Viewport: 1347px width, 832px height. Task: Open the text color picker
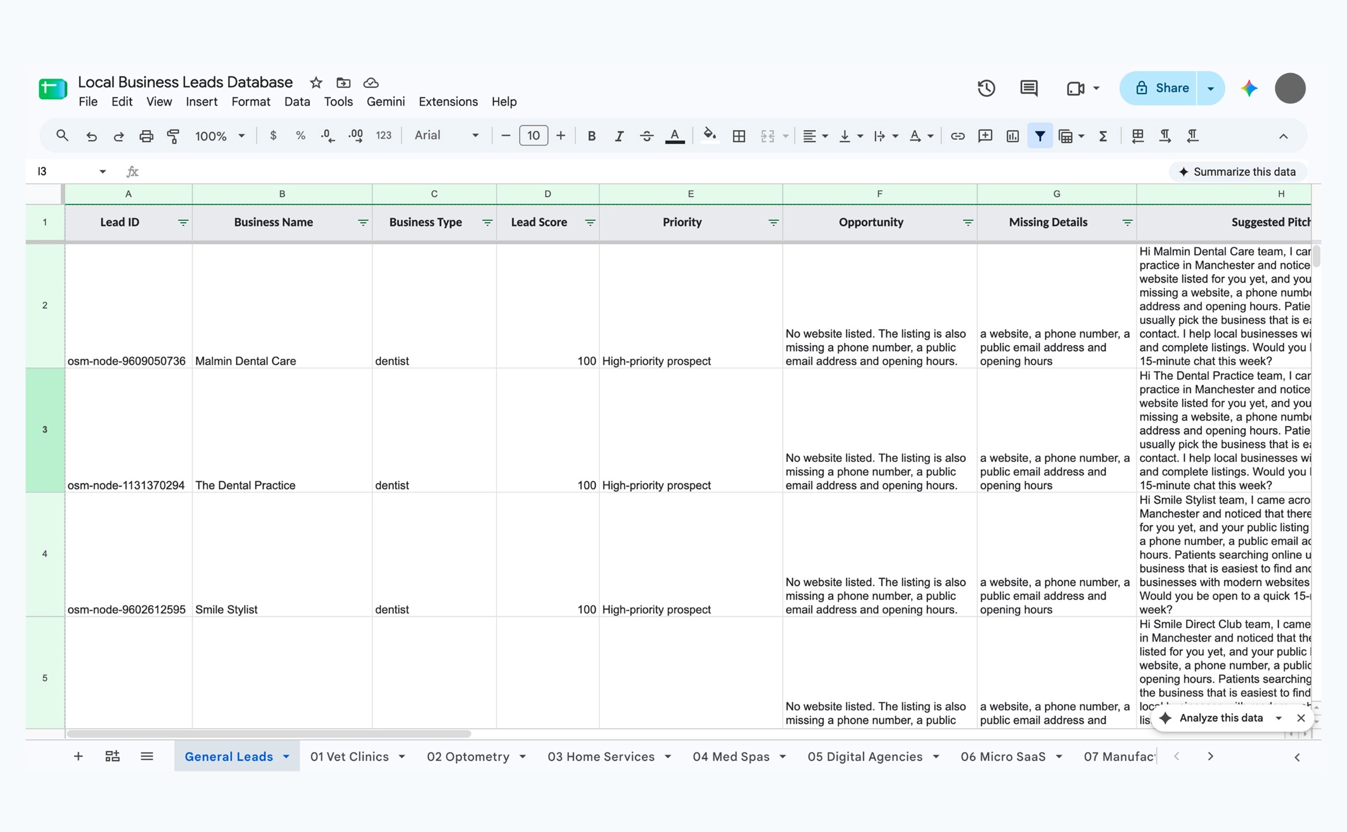[x=675, y=136]
